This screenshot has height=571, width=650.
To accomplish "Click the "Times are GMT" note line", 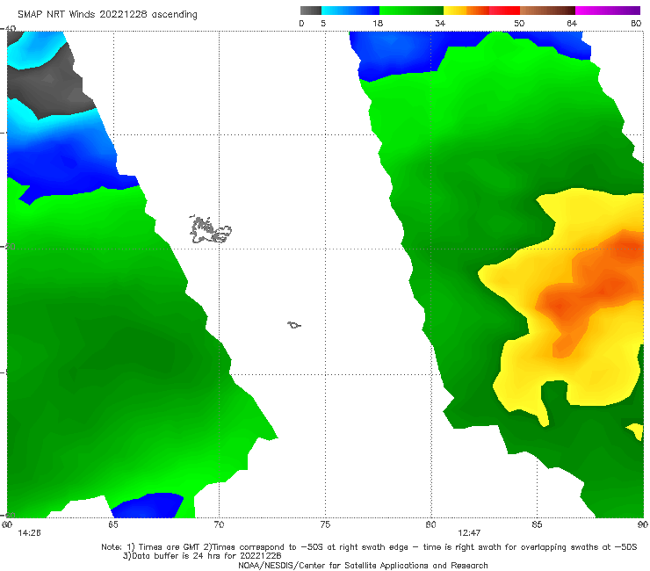I will 369,547.
